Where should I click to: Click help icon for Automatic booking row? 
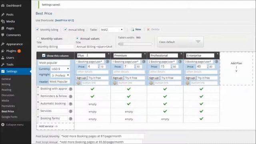tap(70, 104)
